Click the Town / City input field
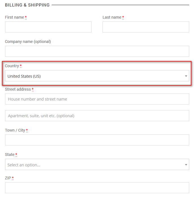Image resolution: width=194 pixels, height=198 pixels. pos(97,140)
